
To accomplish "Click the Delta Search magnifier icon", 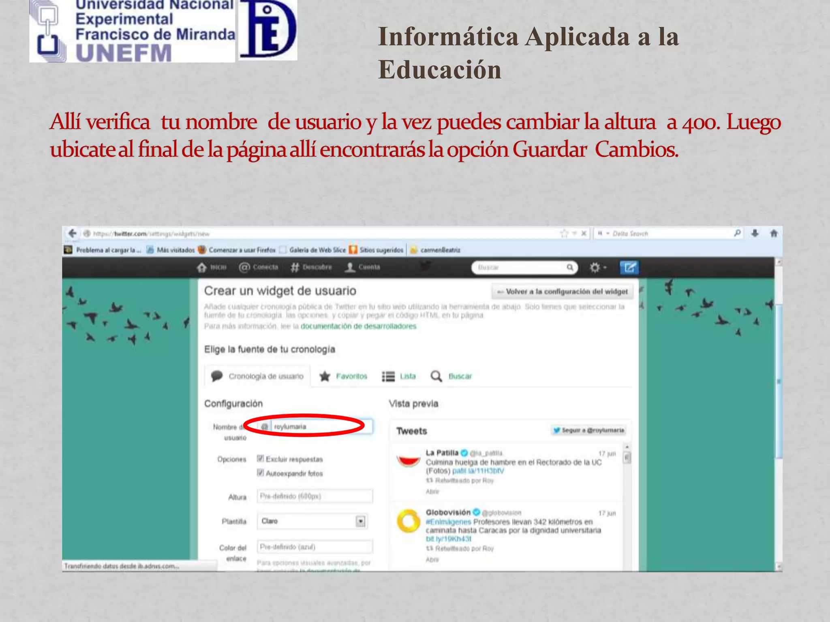I will pos(737,233).
